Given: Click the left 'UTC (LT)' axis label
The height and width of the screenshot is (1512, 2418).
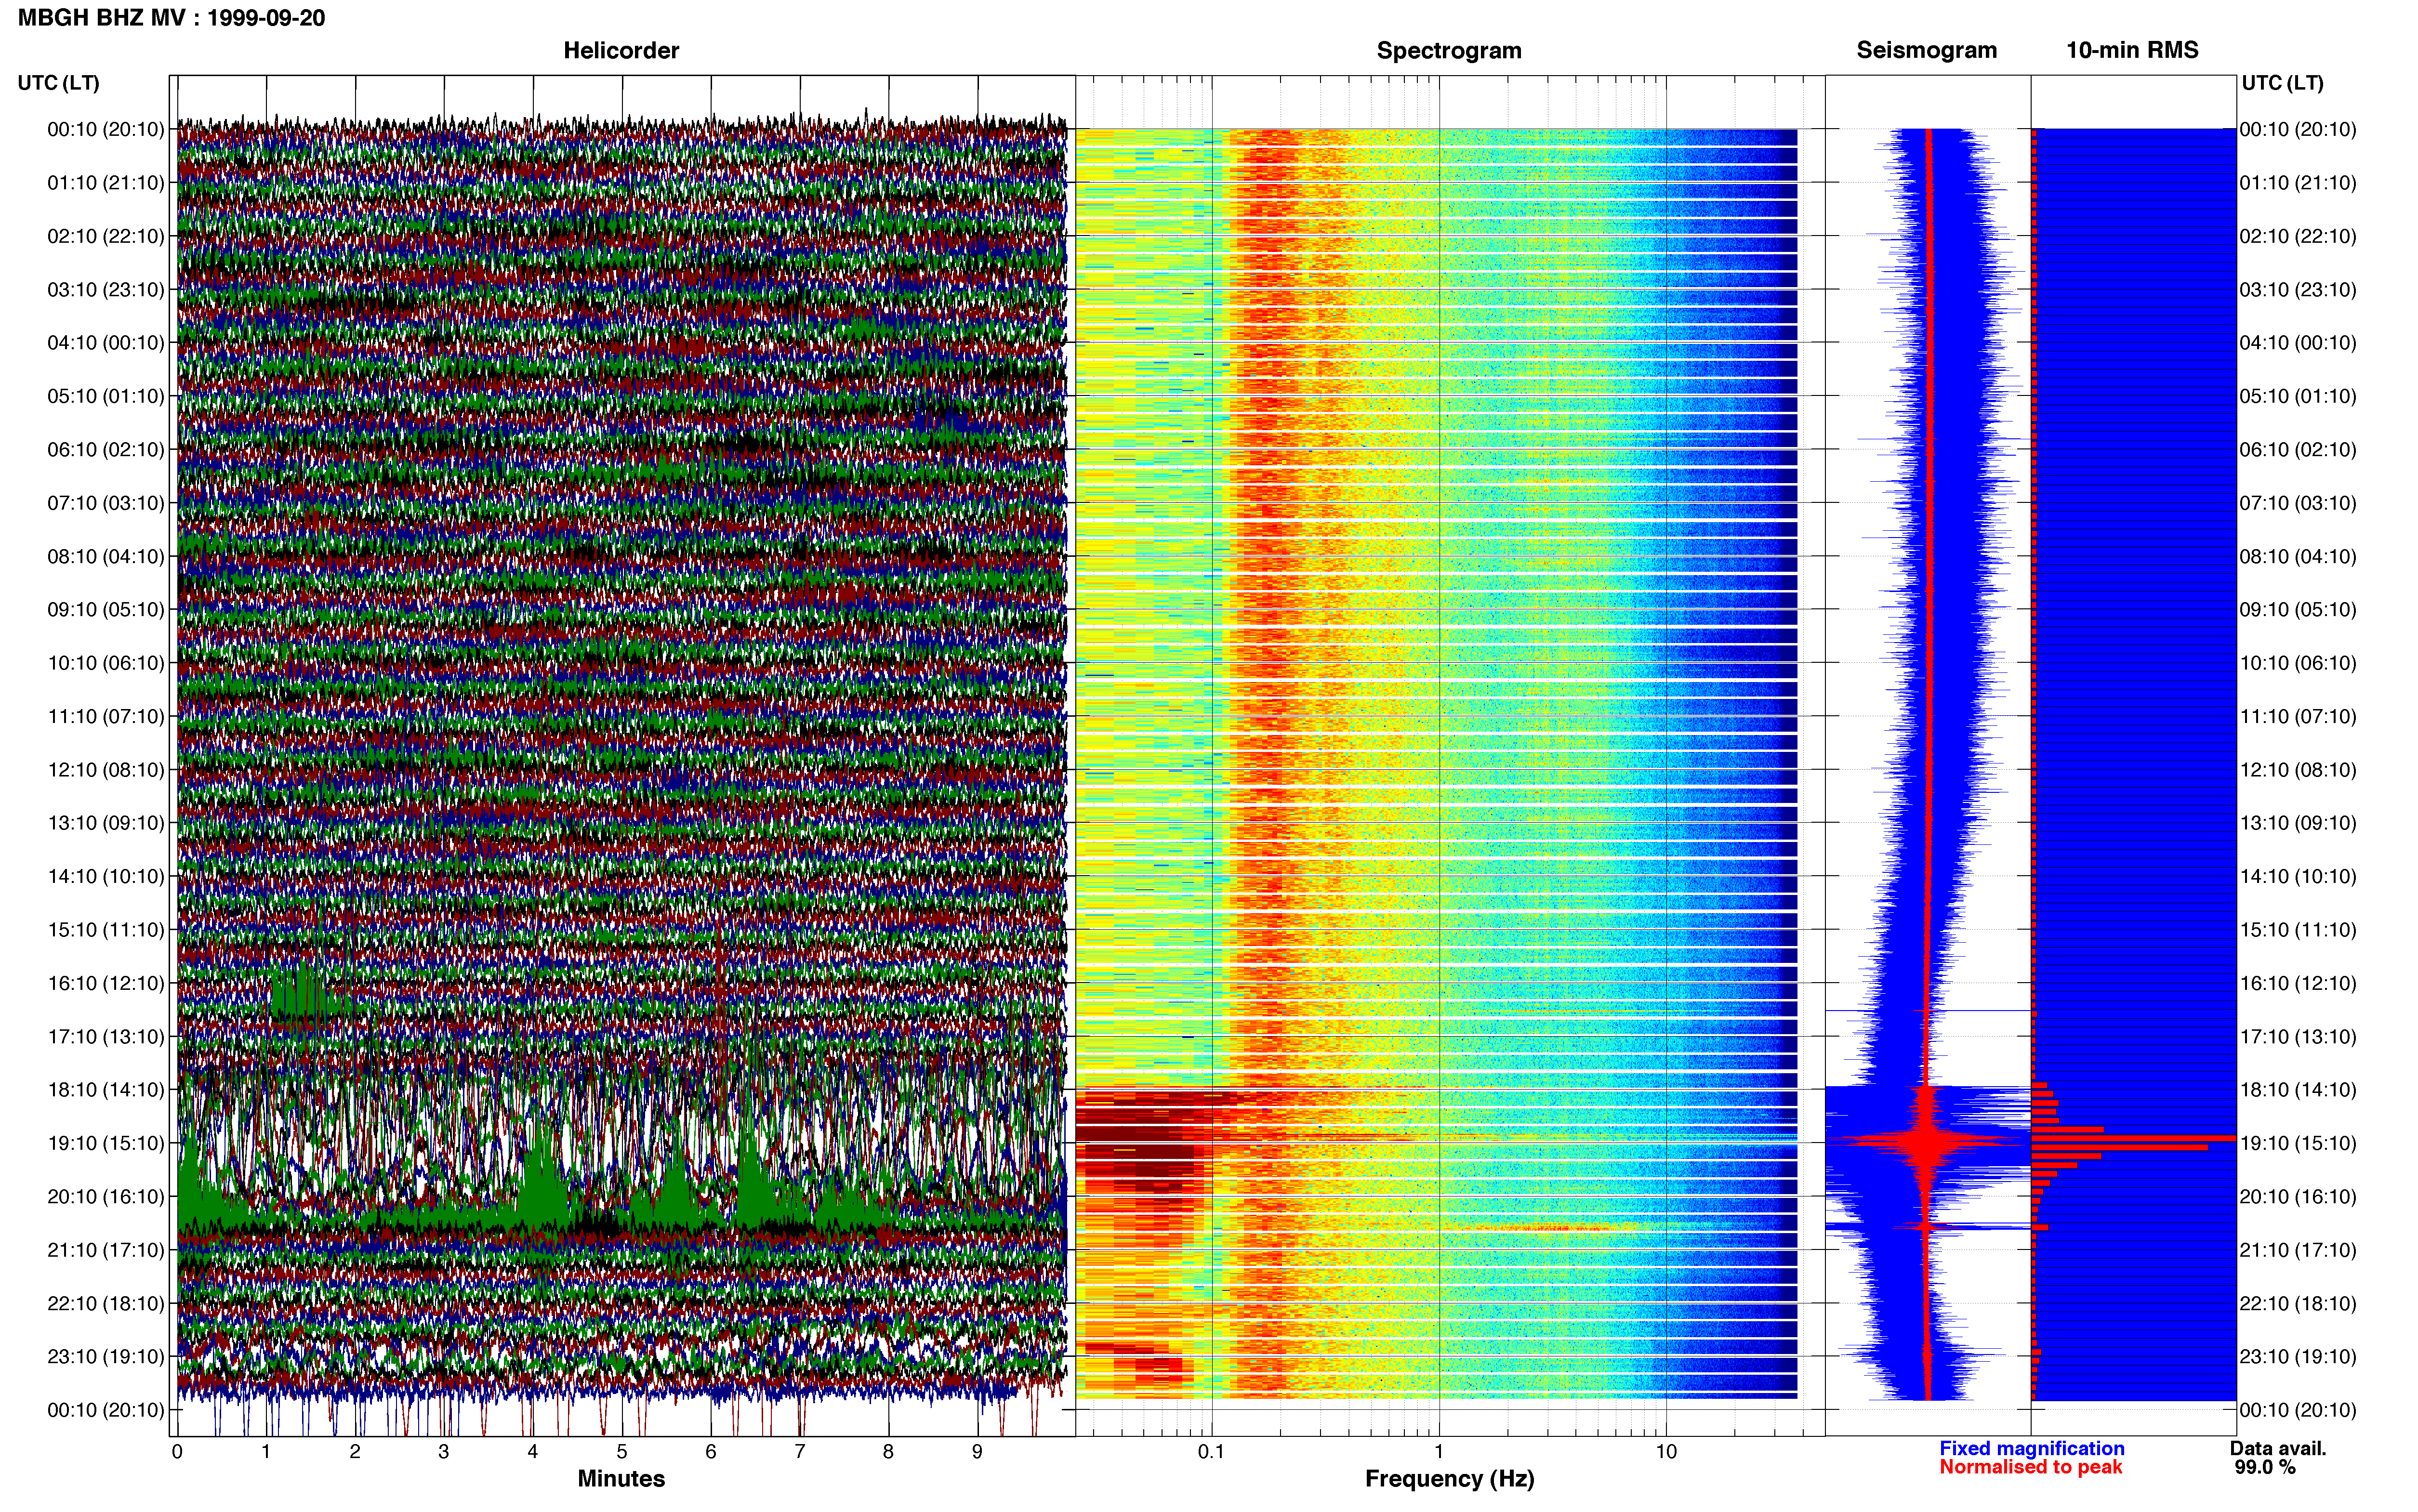Looking at the screenshot, I should point(58,83).
